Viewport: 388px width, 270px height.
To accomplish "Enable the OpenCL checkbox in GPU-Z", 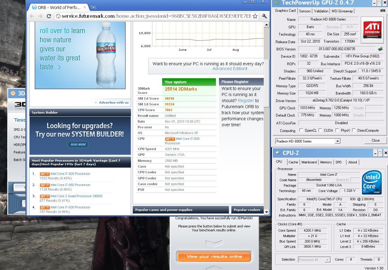I will (301, 130).
